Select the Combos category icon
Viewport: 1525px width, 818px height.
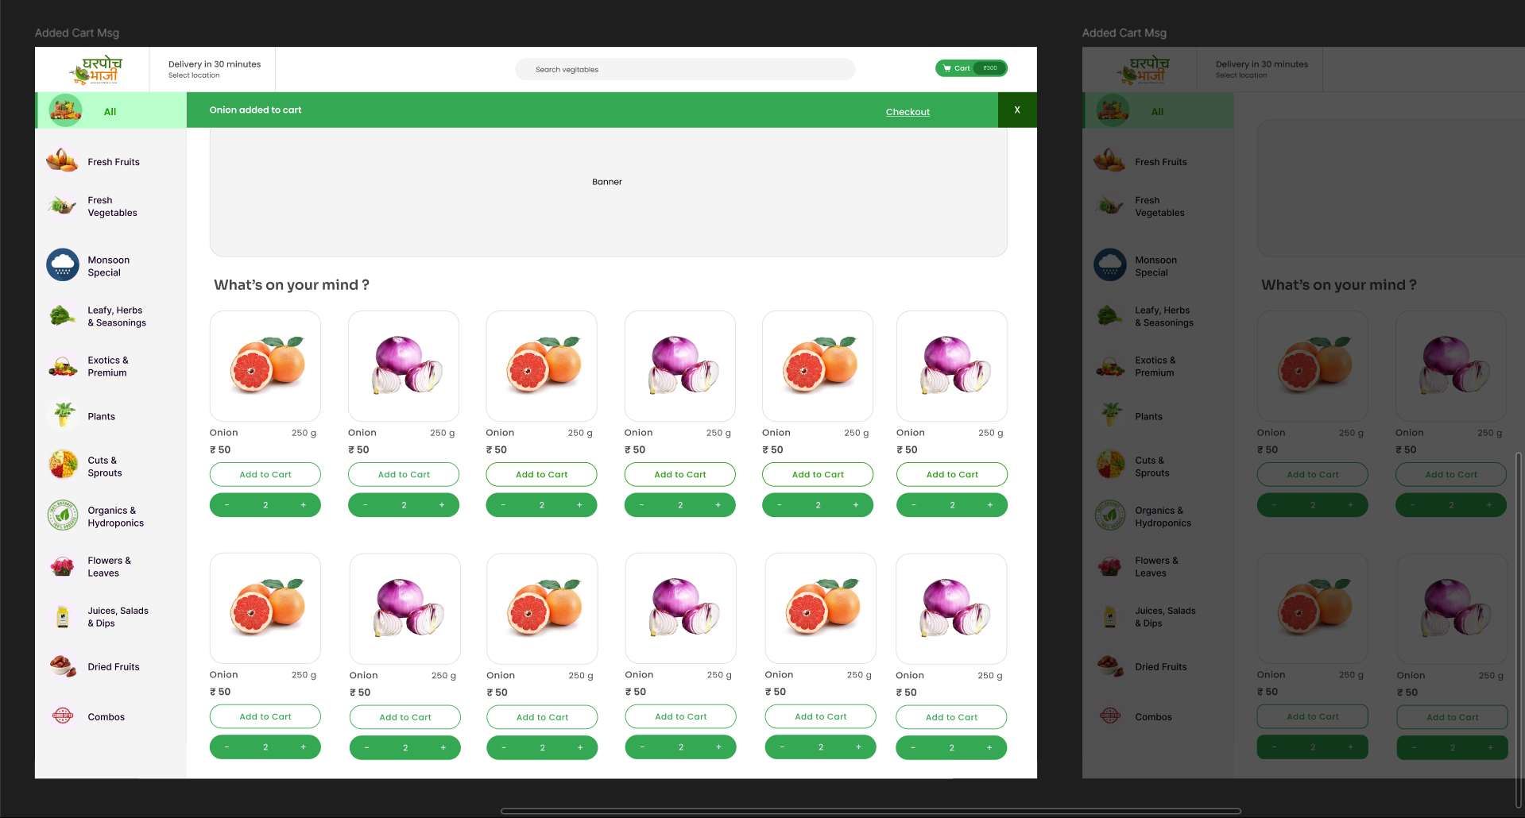click(63, 716)
